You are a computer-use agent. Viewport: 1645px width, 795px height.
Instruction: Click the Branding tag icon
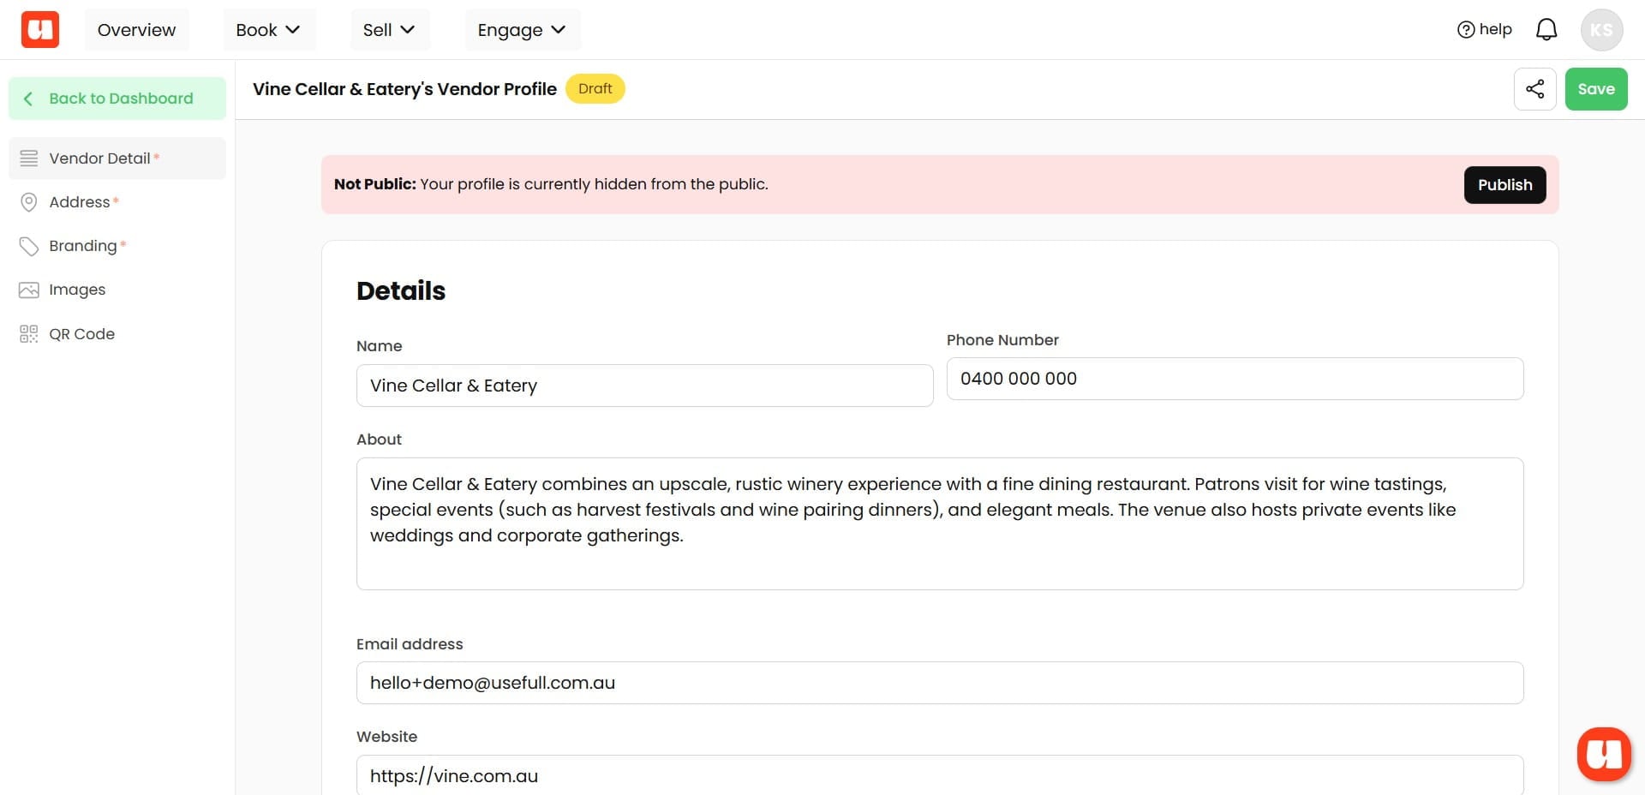point(28,246)
